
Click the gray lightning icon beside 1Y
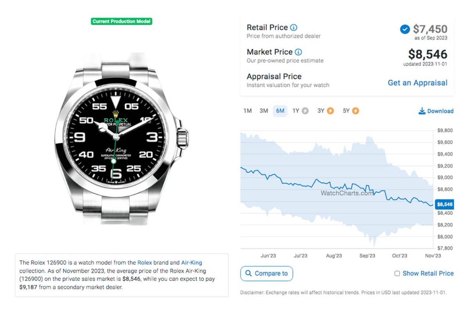pos(305,111)
